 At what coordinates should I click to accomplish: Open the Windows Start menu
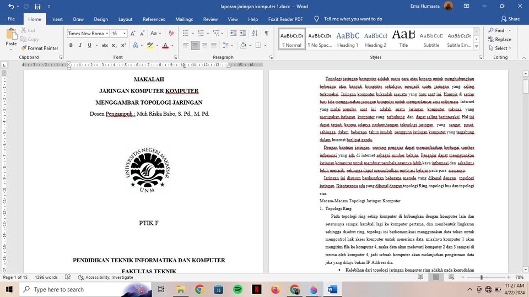click(x=9, y=289)
